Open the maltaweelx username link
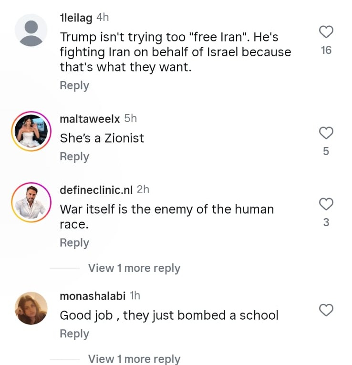352x365 pixels. (90, 118)
